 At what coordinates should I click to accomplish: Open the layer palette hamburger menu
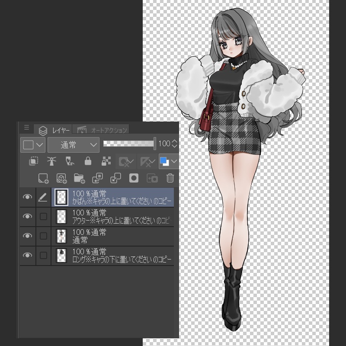pos(26,127)
